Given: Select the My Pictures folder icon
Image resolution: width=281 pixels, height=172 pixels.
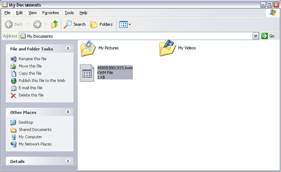Looking at the screenshot, I should click(x=88, y=48).
